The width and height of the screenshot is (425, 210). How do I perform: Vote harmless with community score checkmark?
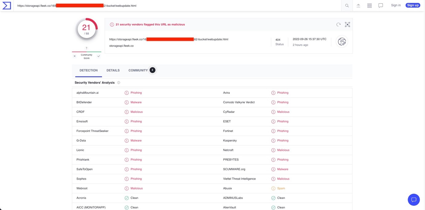tap(99, 56)
